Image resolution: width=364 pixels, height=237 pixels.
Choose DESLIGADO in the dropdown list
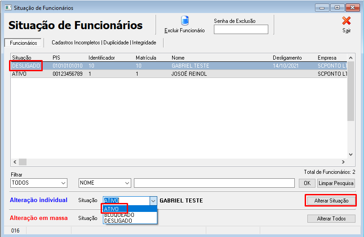(118, 220)
